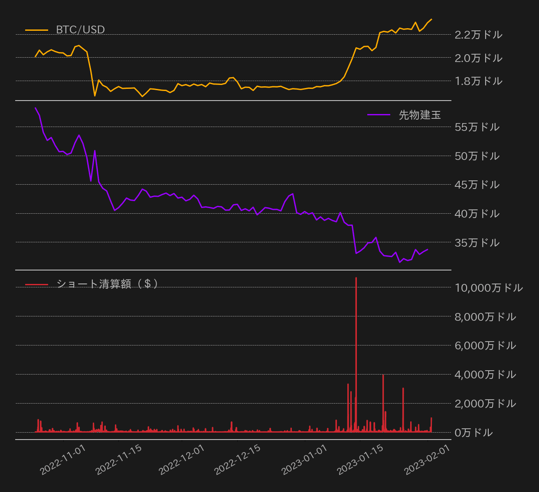
Task: Select the 1.8万ドル axis label
Action: (x=479, y=81)
